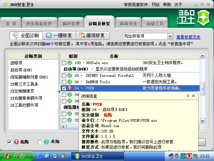Click the clock showing 23:22
214x161 pixels.
205,156
